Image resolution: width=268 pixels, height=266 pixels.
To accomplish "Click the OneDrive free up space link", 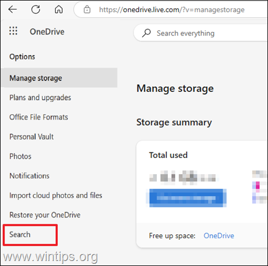I will (219, 236).
